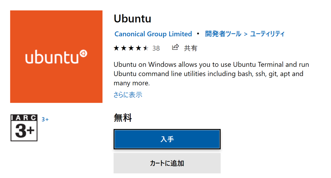This screenshot has height=178, width=331.
Task: Open the Canonical Group Limited publisher page
Action: pyautogui.click(x=153, y=34)
